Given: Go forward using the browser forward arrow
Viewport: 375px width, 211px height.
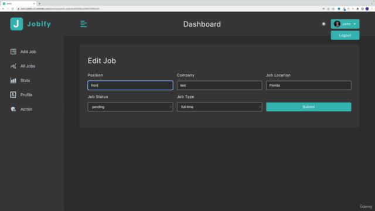Looking at the screenshot, I should 8,9.
